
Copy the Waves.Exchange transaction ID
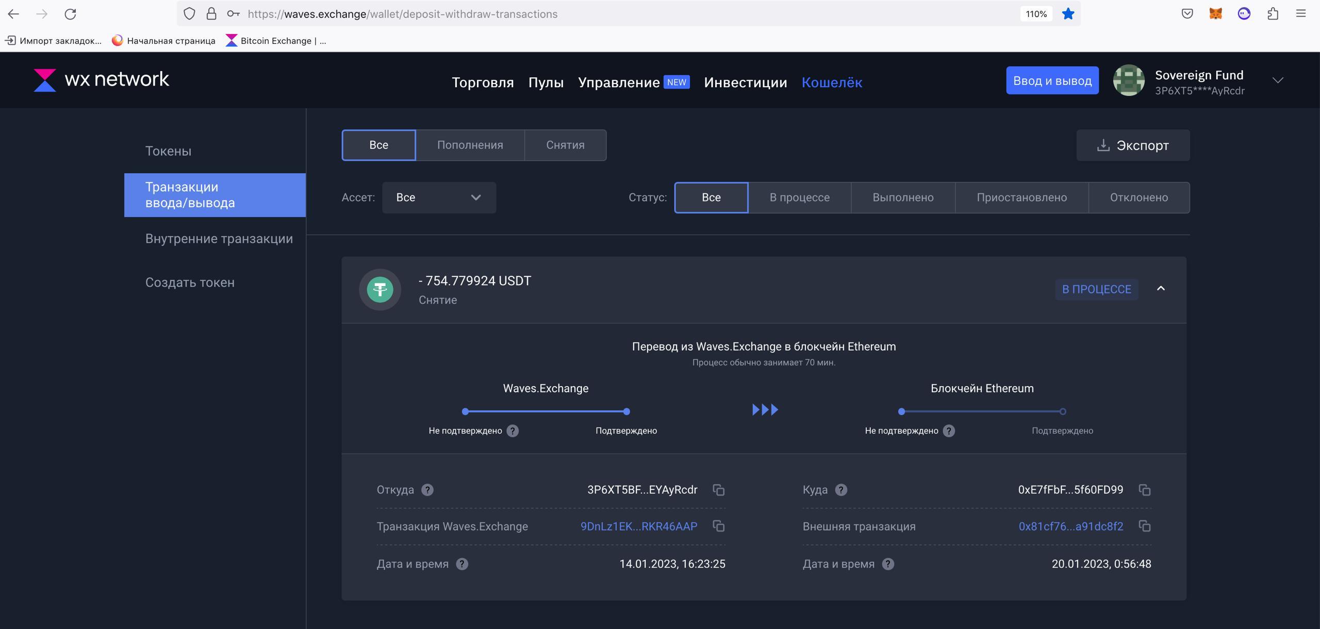718,526
